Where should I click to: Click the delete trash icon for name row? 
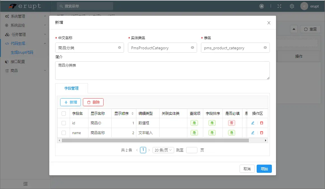261,132
